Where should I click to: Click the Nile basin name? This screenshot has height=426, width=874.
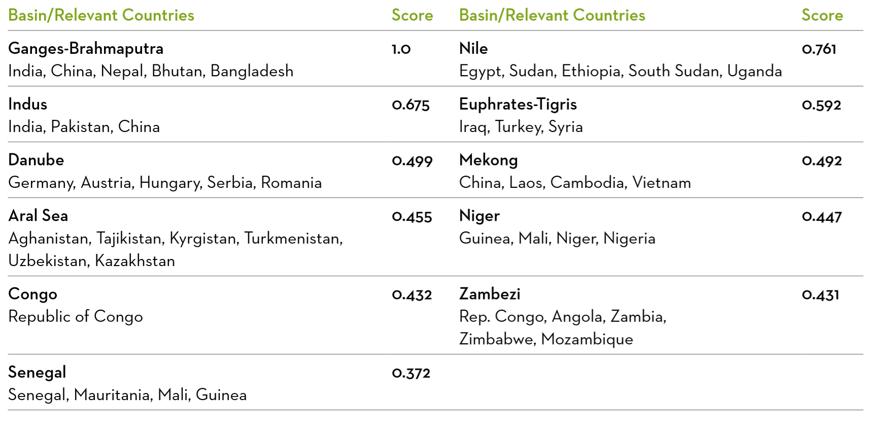coord(473,48)
